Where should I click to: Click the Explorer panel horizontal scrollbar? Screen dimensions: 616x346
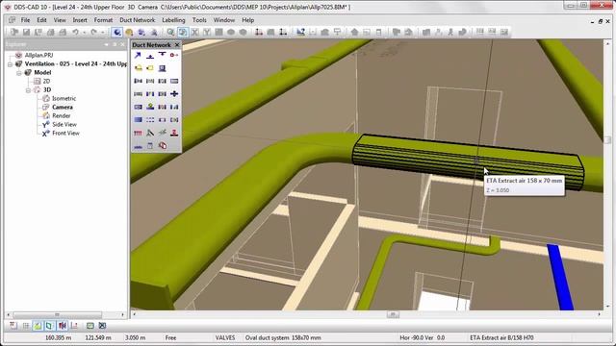(58, 314)
